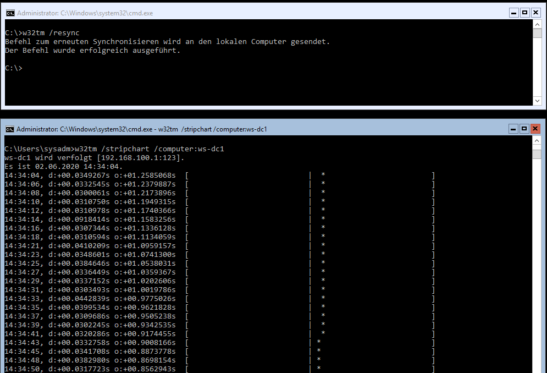Minimize the stripchart cmd.exe window

click(513, 129)
